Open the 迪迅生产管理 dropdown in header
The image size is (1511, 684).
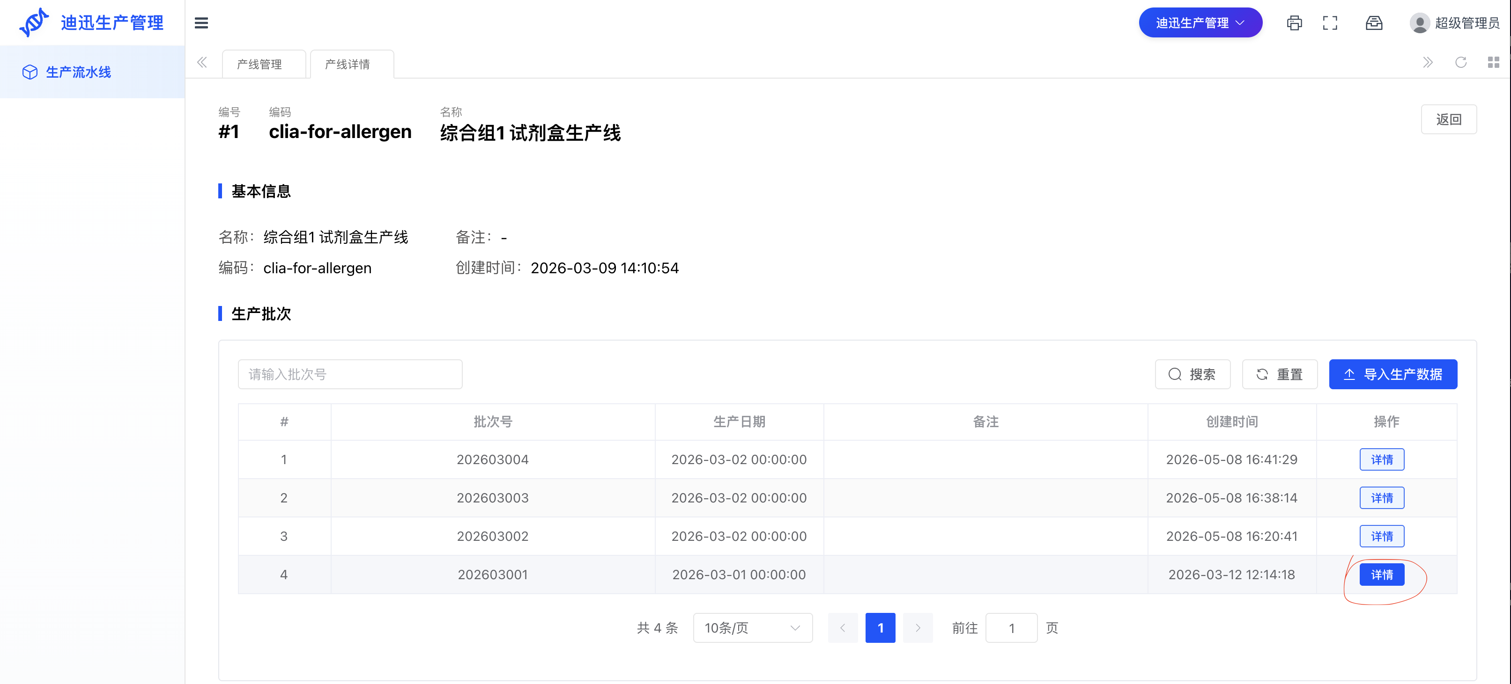click(x=1200, y=23)
